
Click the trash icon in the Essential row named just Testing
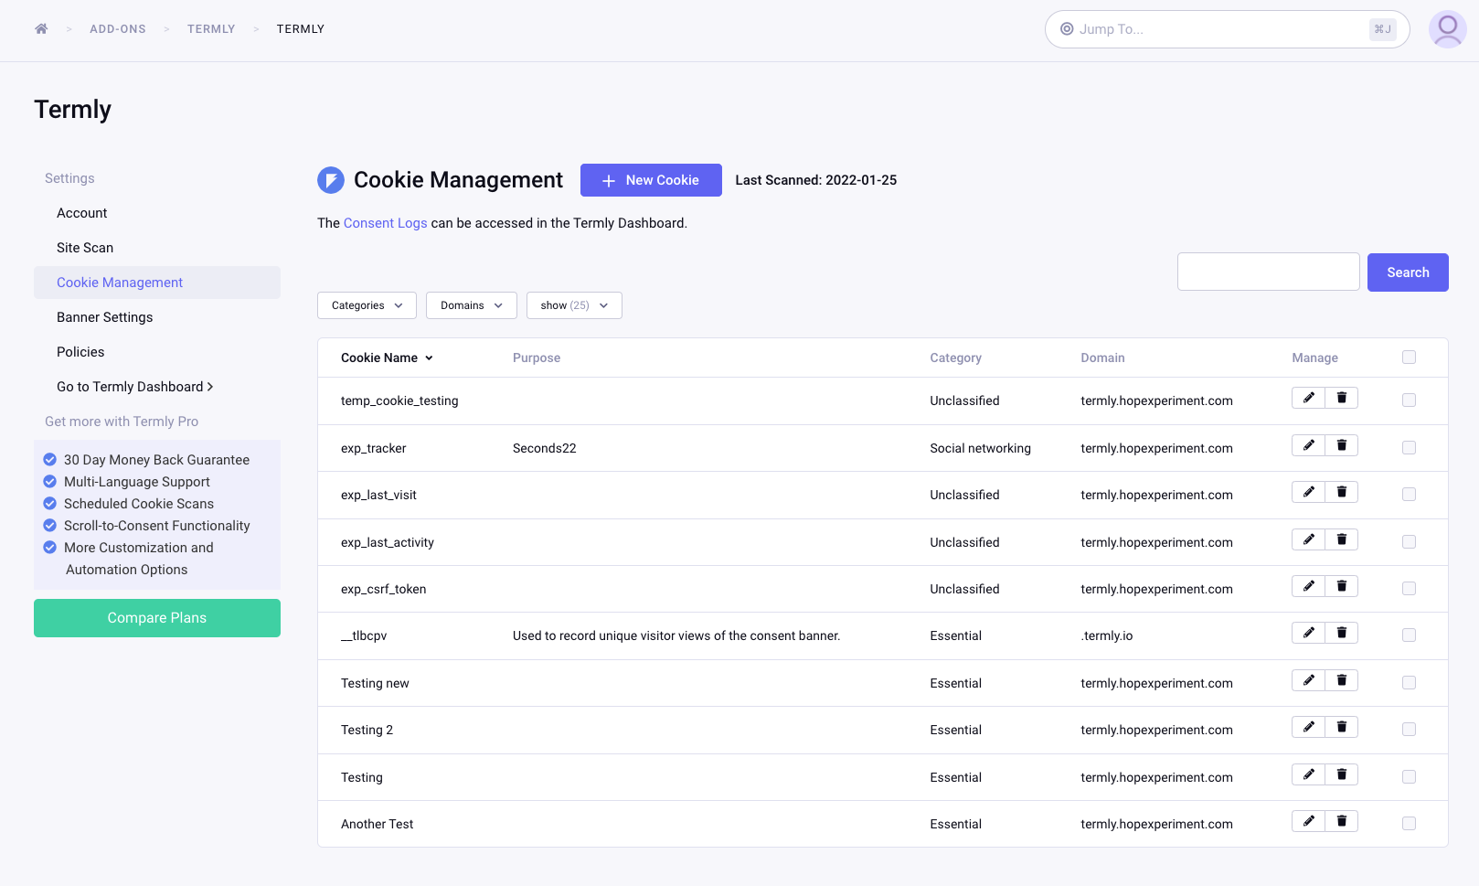click(1342, 774)
